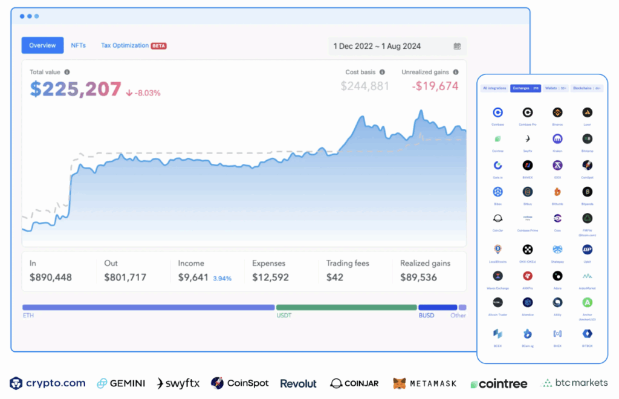The width and height of the screenshot is (619, 399).
Task: Select the Swyftx icon in the integrations grid
Action: (527, 139)
